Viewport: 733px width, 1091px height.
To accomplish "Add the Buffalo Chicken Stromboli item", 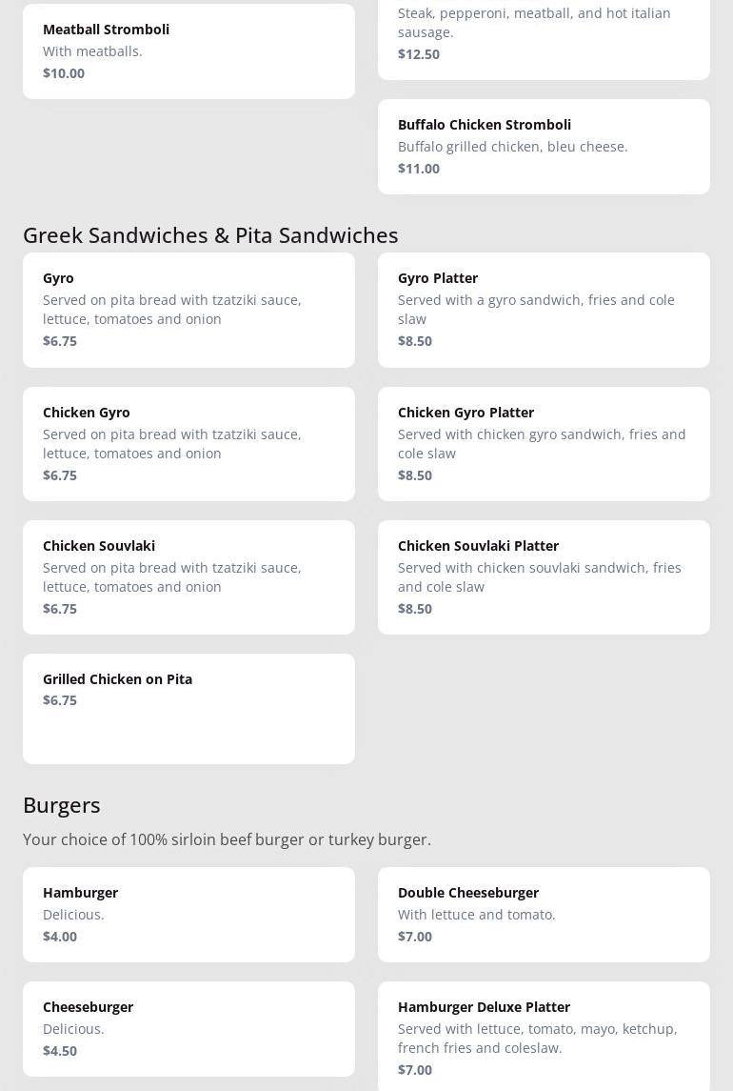I will pos(544,146).
